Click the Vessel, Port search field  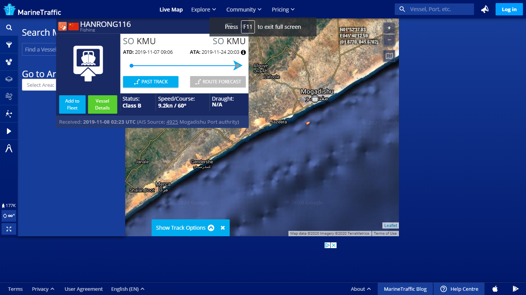pyautogui.click(x=439, y=9)
